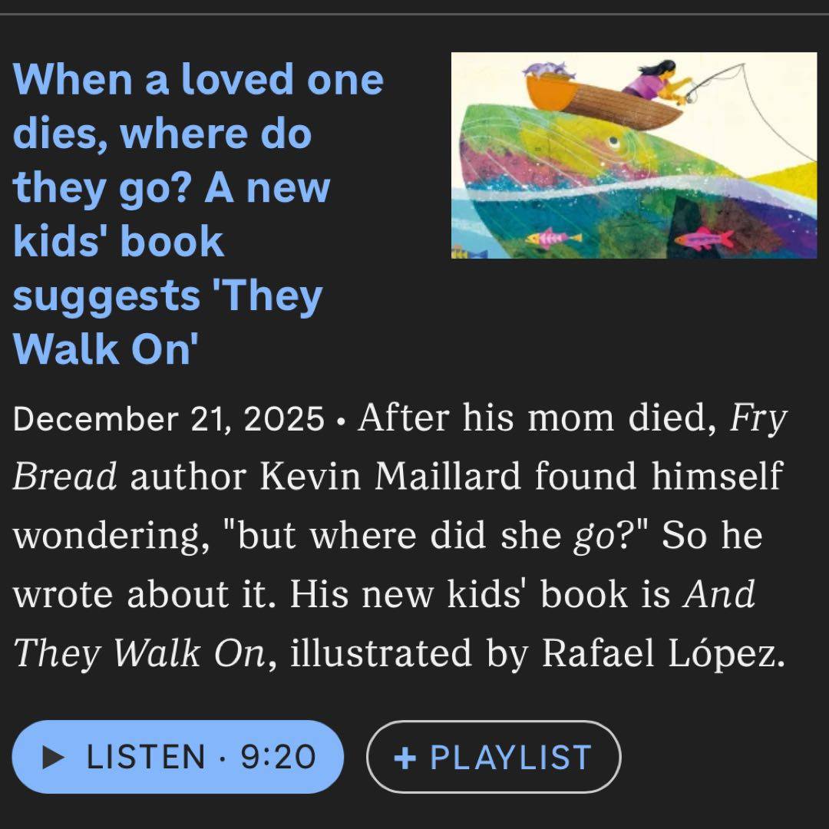Click the 9:20 duration label
Screen dimensions: 829x829
tap(278, 757)
